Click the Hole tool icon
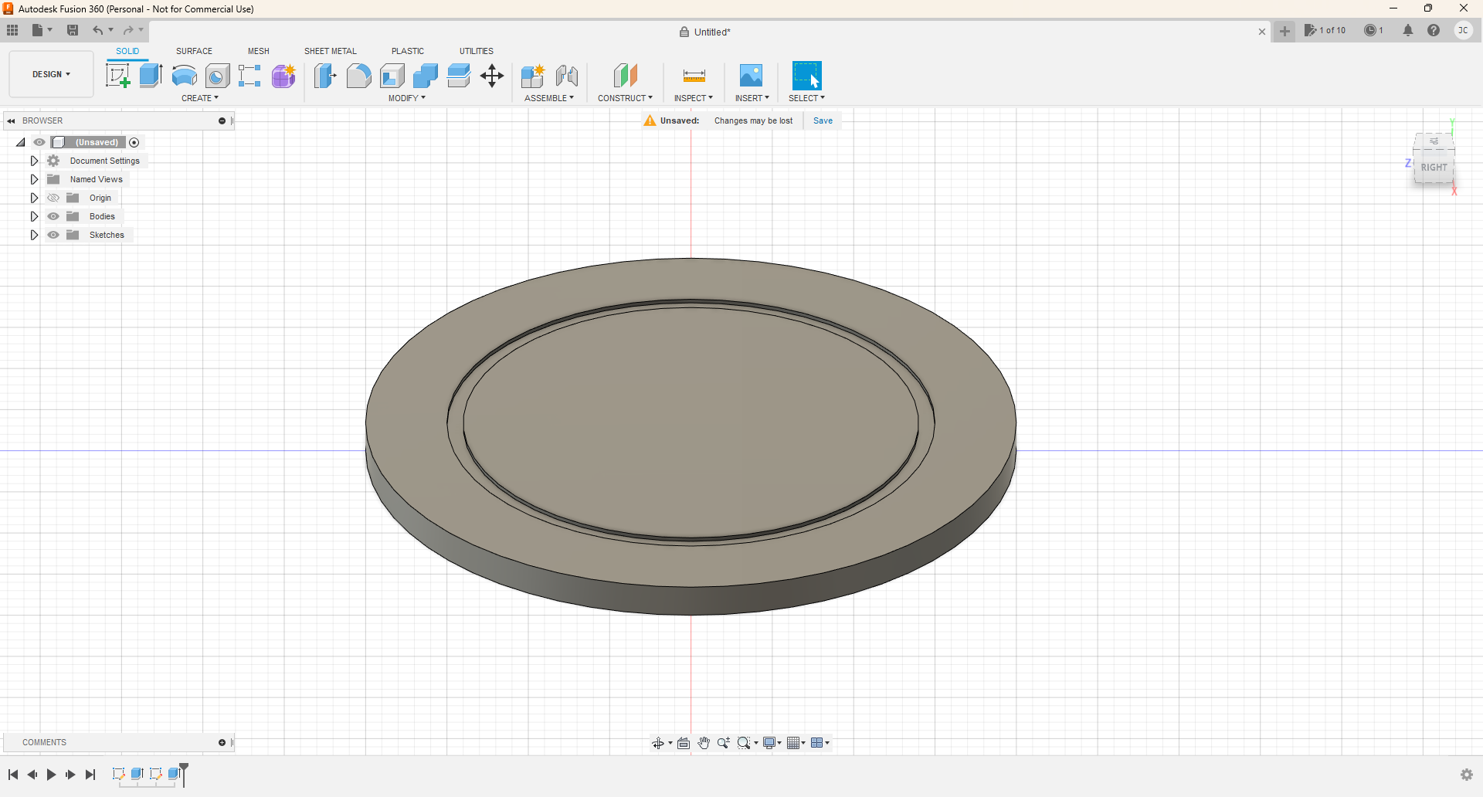Viewport: 1483px width, 797px height. coord(218,76)
